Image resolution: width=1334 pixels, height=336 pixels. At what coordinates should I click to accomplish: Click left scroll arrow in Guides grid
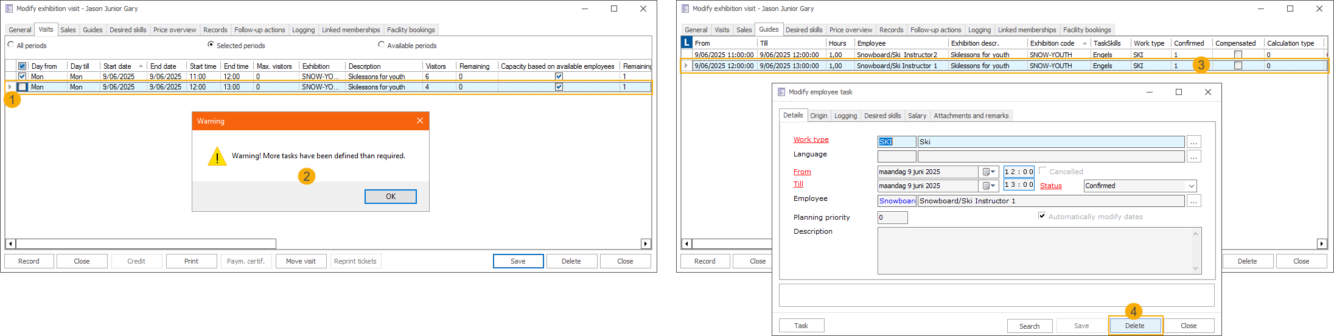(x=686, y=244)
